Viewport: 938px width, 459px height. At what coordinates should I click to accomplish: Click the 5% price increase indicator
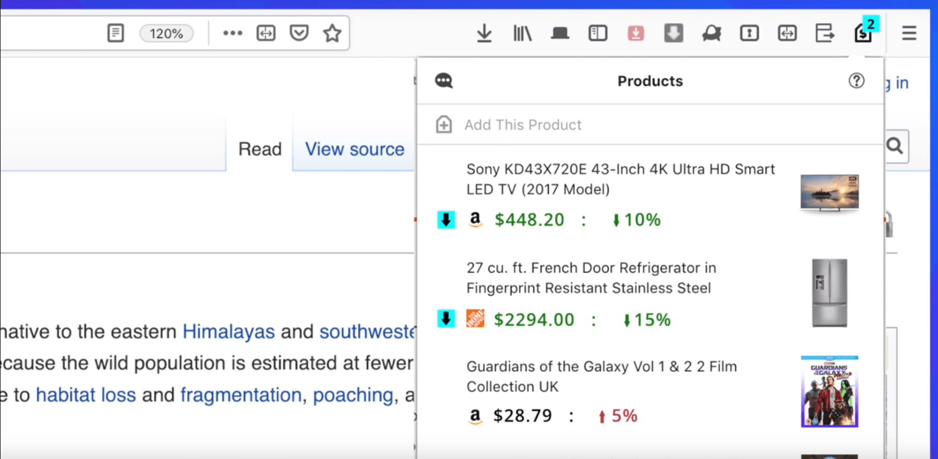(618, 416)
